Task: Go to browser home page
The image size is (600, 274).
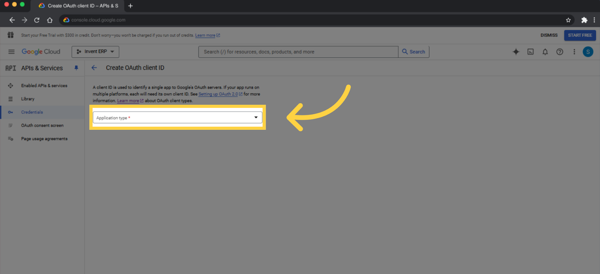Action: tap(49, 20)
